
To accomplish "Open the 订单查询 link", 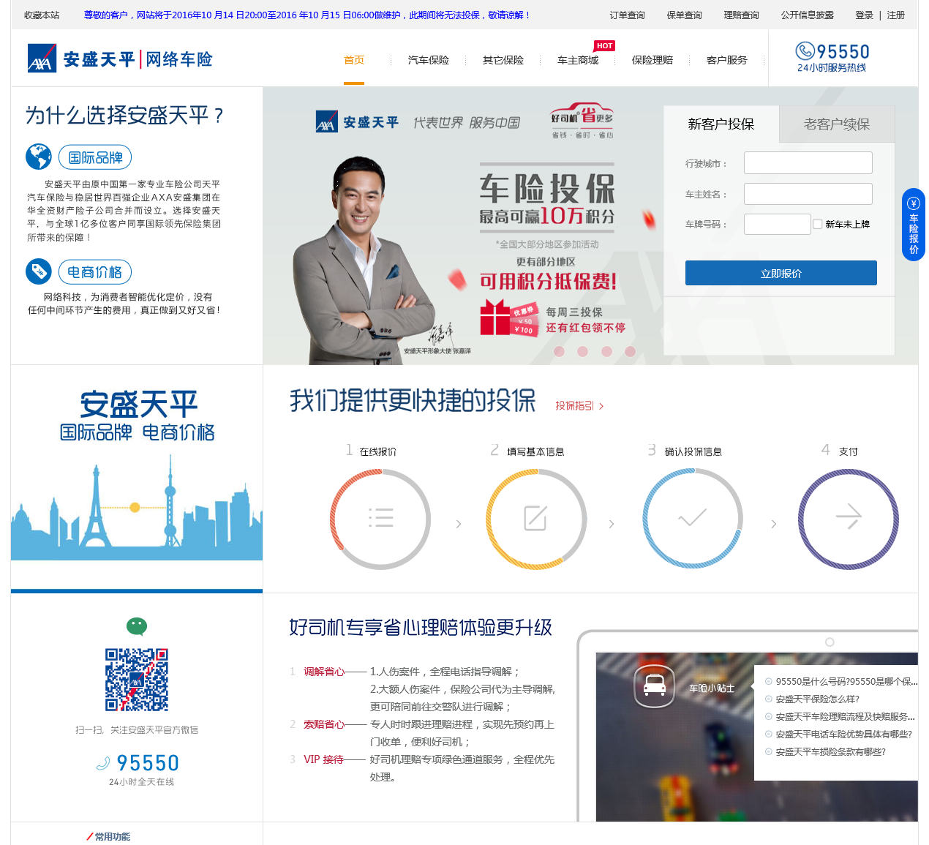I will [628, 15].
